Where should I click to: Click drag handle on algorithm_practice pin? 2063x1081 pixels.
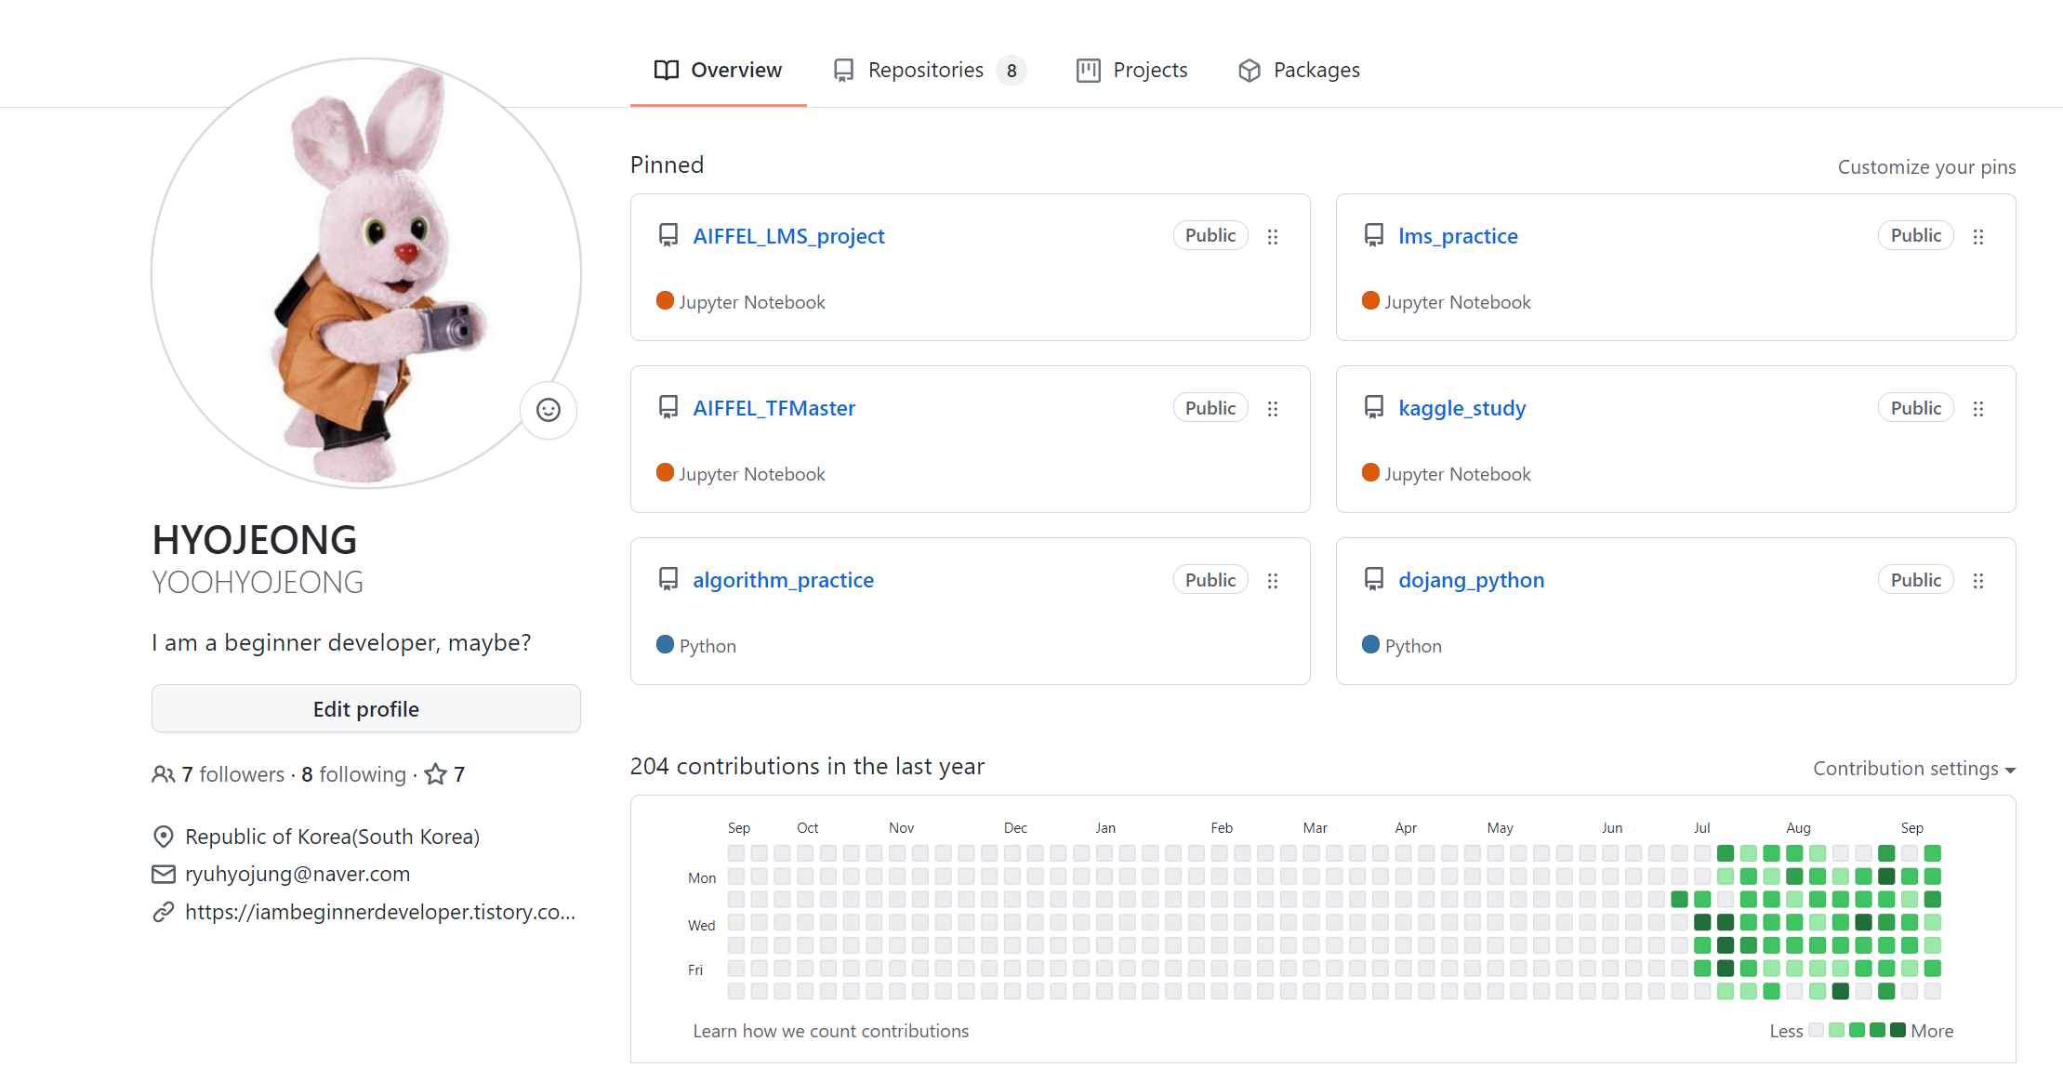[x=1273, y=581]
